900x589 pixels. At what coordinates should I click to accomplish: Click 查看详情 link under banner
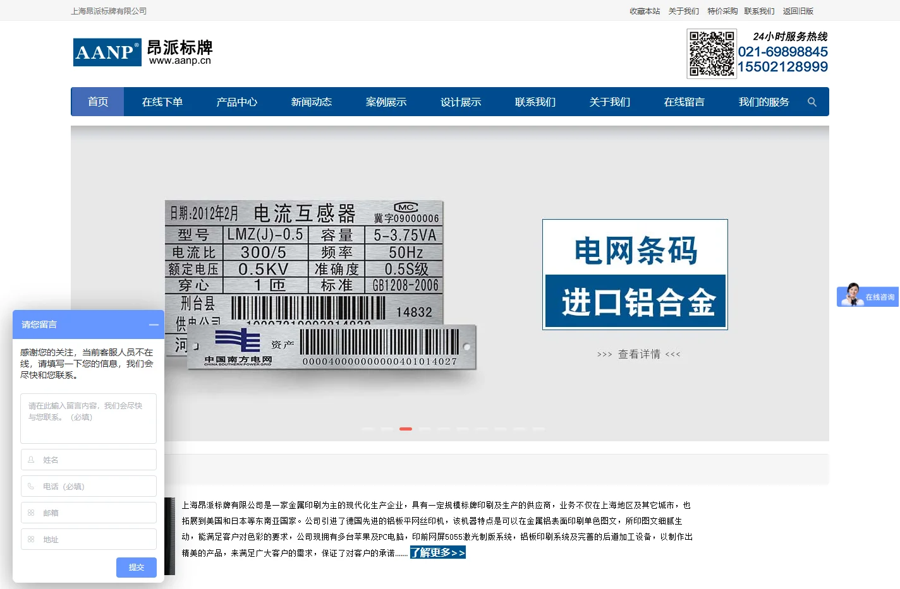(x=639, y=354)
